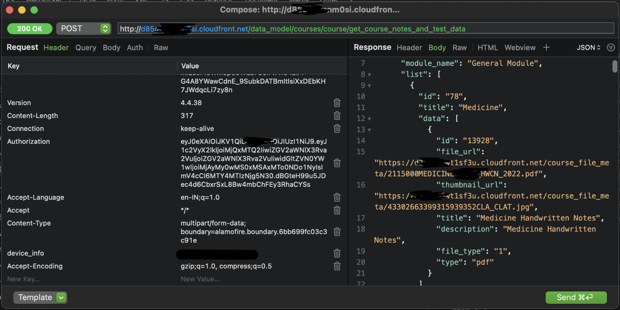Viewport: 620px width, 310px height.
Task: Select the Accept-Language value en-IN;q=1.0
Action: (200, 197)
